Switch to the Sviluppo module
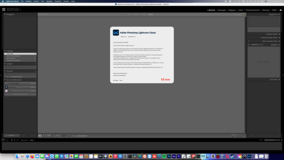Viewport: 284px width, 160px height. pos(222,10)
